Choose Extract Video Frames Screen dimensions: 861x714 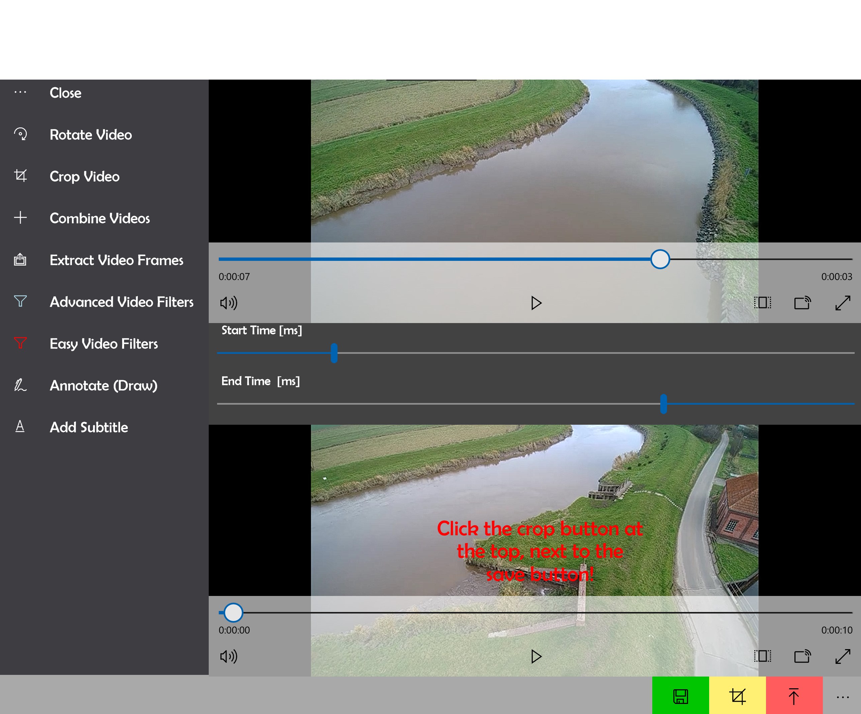coord(116,260)
